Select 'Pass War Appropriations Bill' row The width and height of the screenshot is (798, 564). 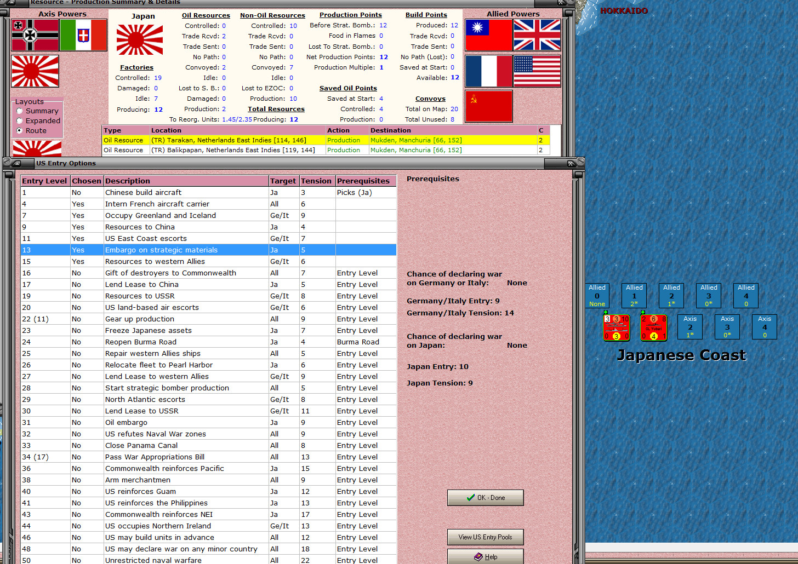pos(208,457)
